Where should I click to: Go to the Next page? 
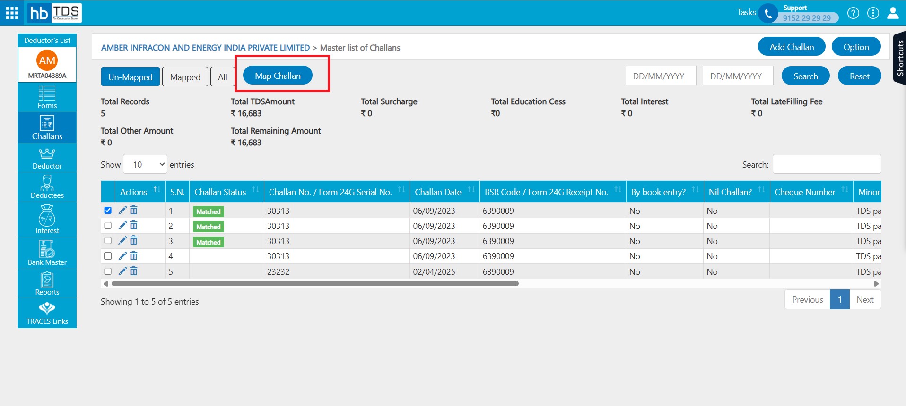(x=865, y=299)
